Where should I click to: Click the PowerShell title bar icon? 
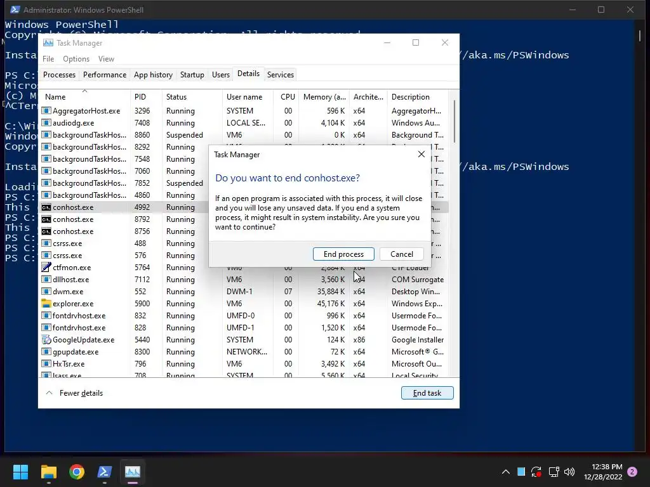15,10
